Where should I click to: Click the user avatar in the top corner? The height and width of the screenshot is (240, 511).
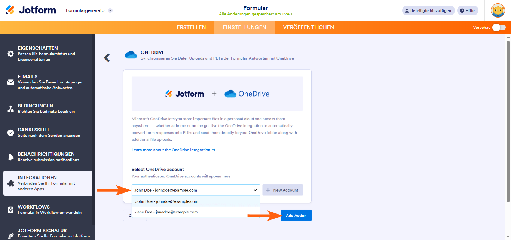pos(498,10)
